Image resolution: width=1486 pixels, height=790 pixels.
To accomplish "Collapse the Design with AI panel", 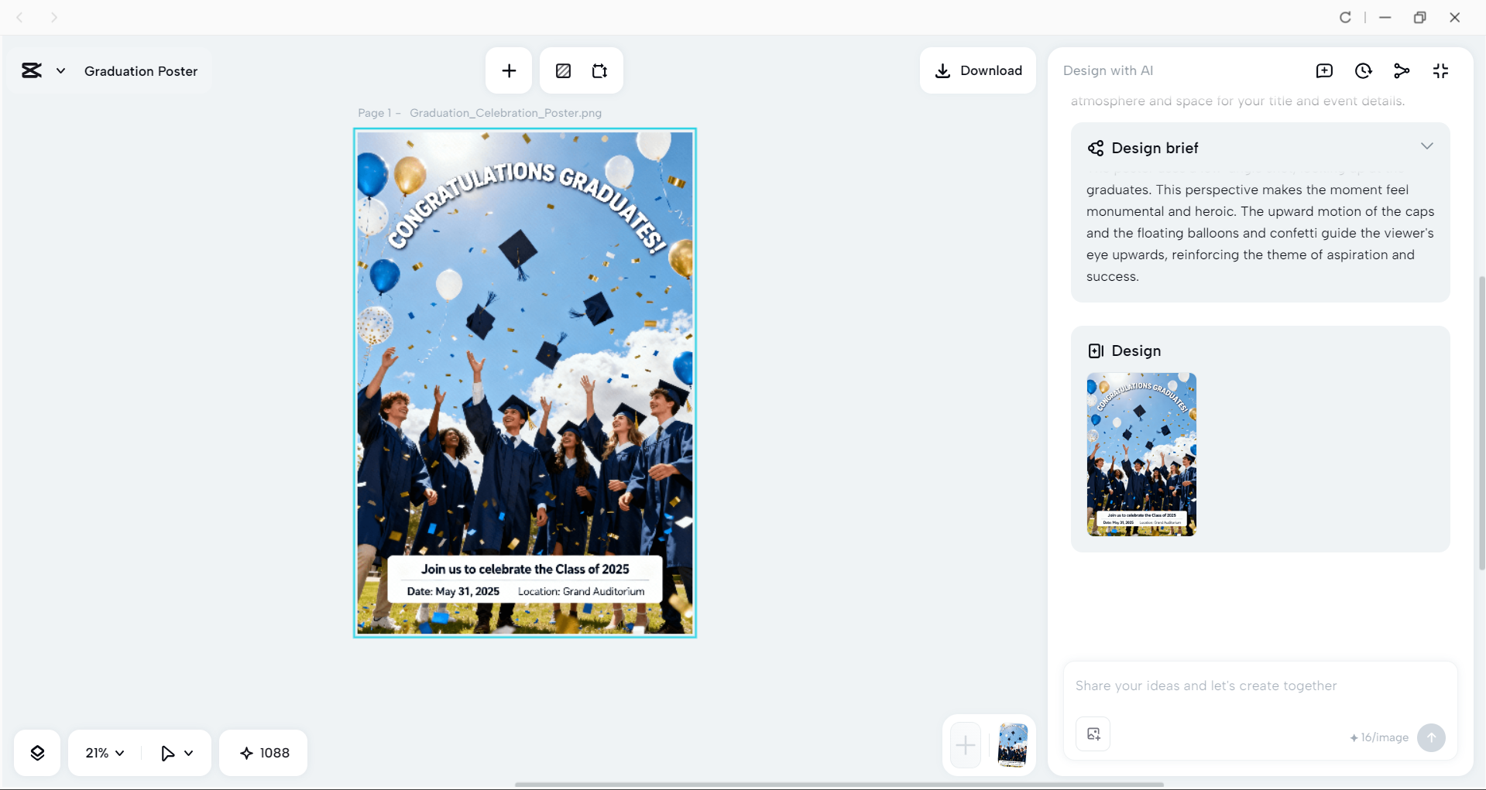I will tap(1440, 70).
